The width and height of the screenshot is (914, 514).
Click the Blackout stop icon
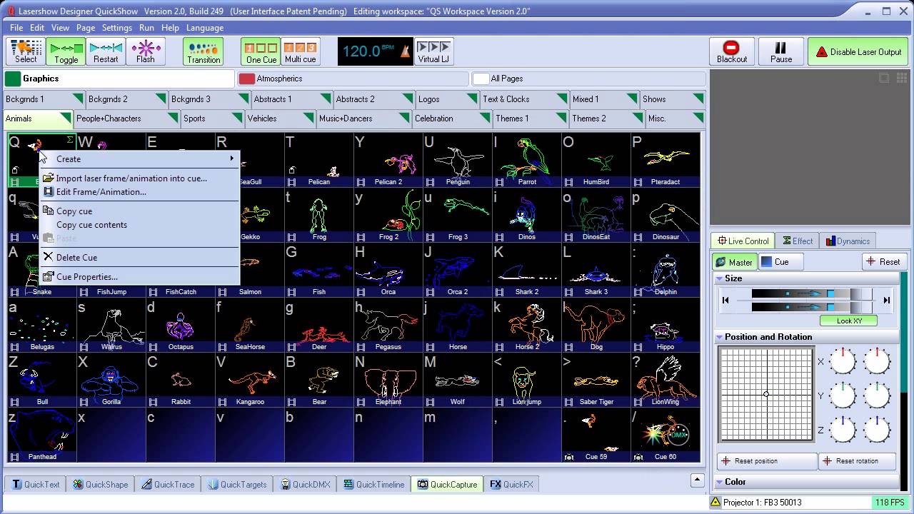[x=731, y=48]
